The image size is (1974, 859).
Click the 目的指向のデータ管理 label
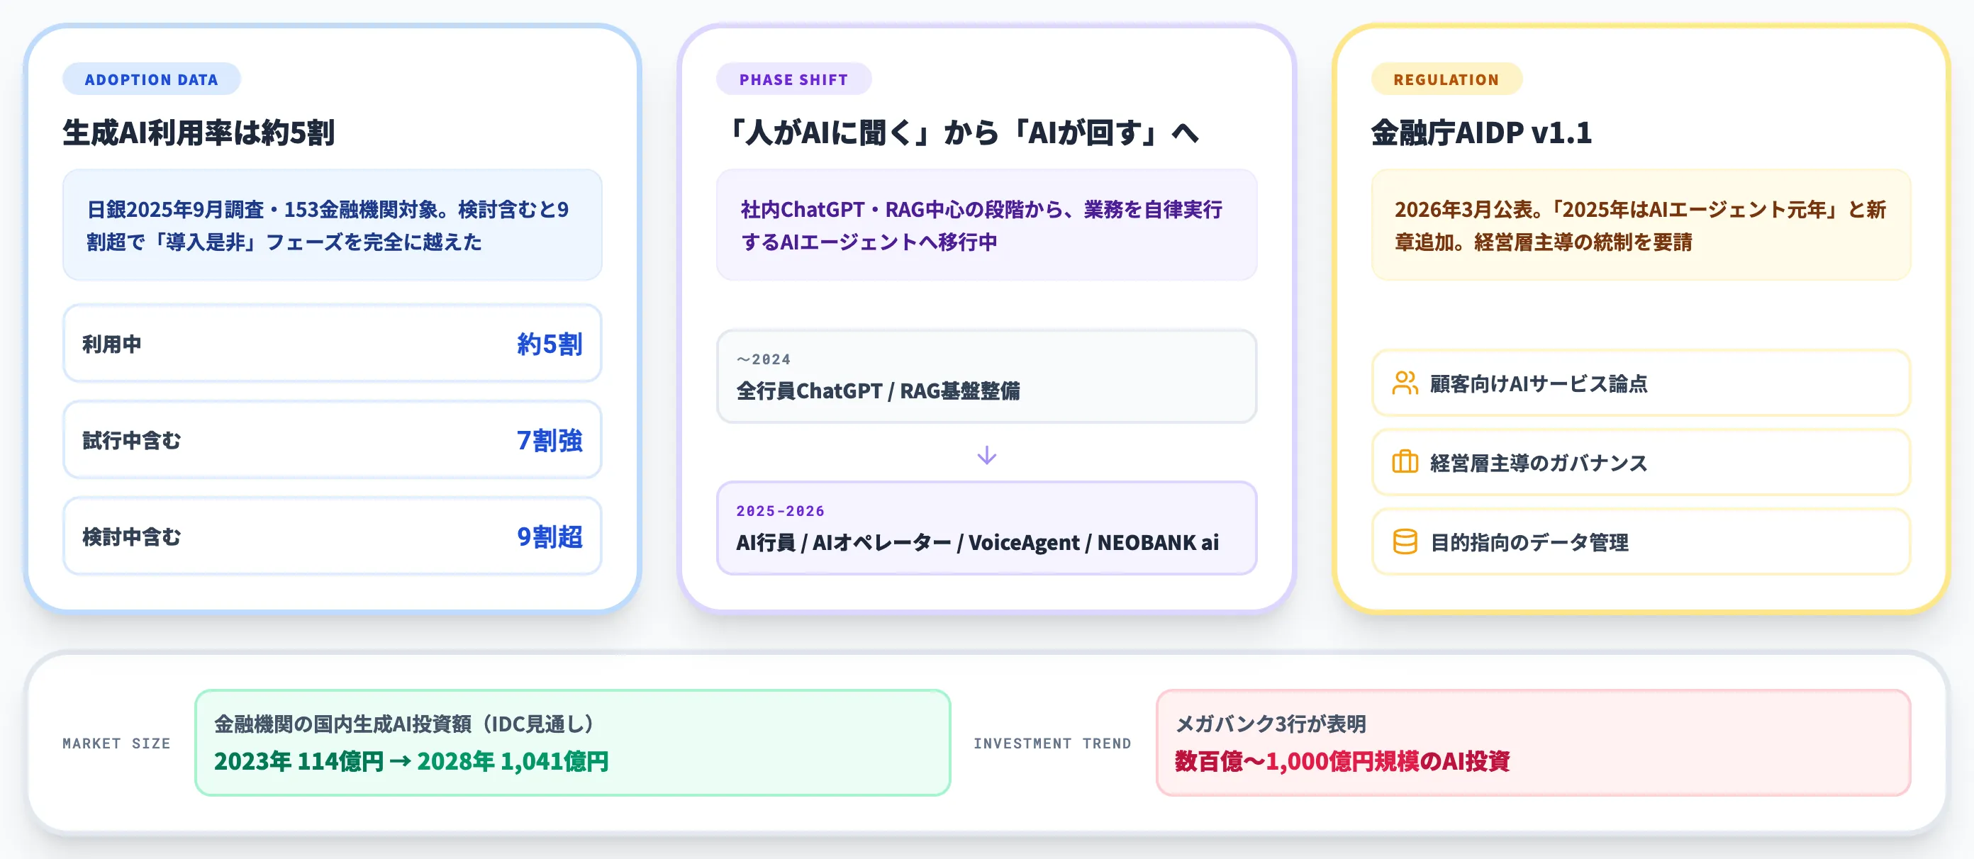1529,542
